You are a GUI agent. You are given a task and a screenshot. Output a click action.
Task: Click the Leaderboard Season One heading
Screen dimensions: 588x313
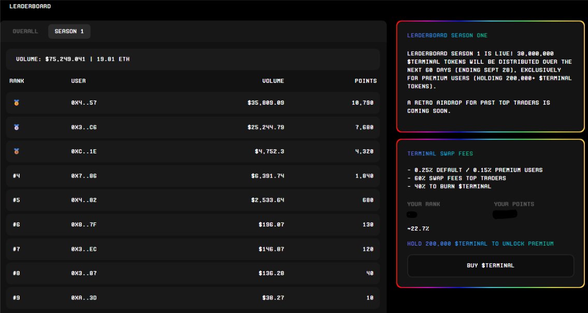[x=447, y=35]
